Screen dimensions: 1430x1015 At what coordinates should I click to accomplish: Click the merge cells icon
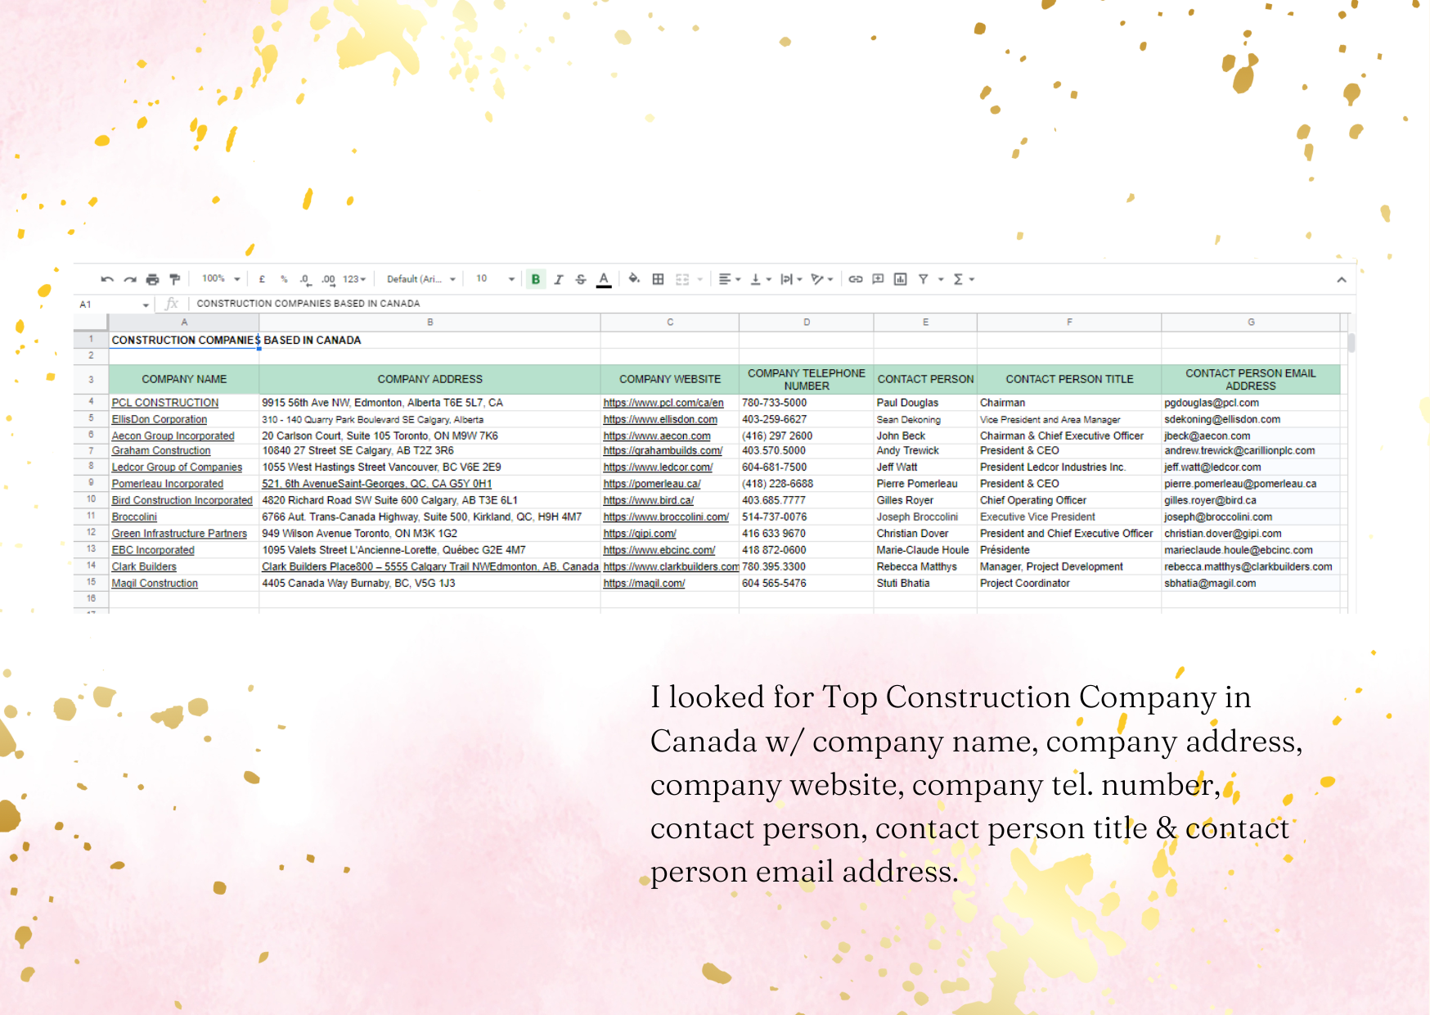click(682, 279)
